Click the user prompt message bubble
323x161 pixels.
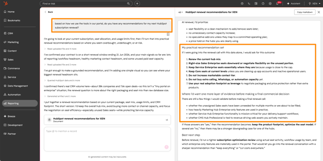(x=112, y=26)
